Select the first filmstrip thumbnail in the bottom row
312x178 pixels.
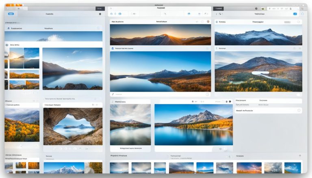(119, 168)
